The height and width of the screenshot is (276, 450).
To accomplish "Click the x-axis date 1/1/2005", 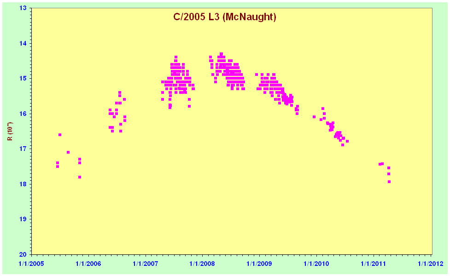I will [x=32, y=264].
